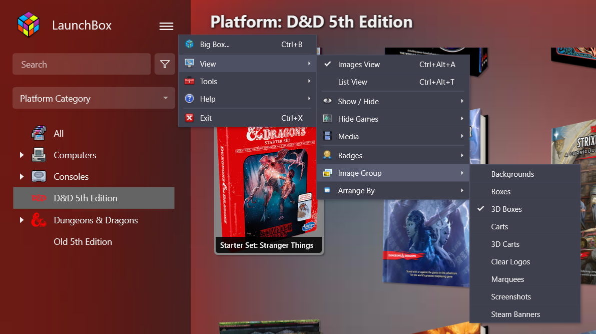This screenshot has height=334, width=596.
Task: Select the Exit menu entry
Action: coord(247,118)
